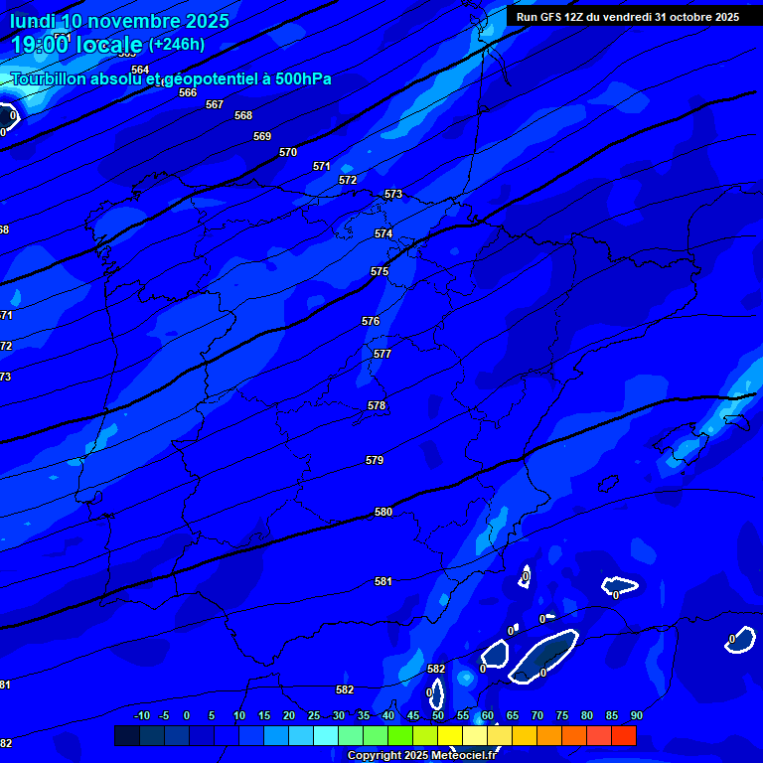Select the orange legend swatch below 75
The image size is (763, 763).
click(573, 736)
